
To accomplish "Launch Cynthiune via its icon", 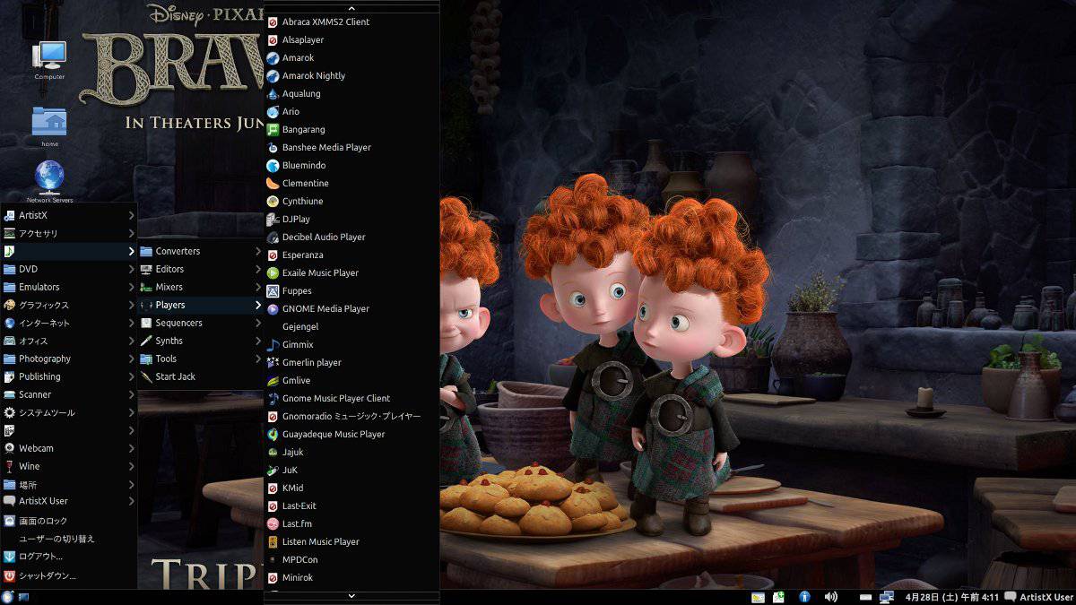I will coord(273,201).
